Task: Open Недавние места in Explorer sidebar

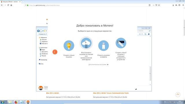Action: [44, 42]
